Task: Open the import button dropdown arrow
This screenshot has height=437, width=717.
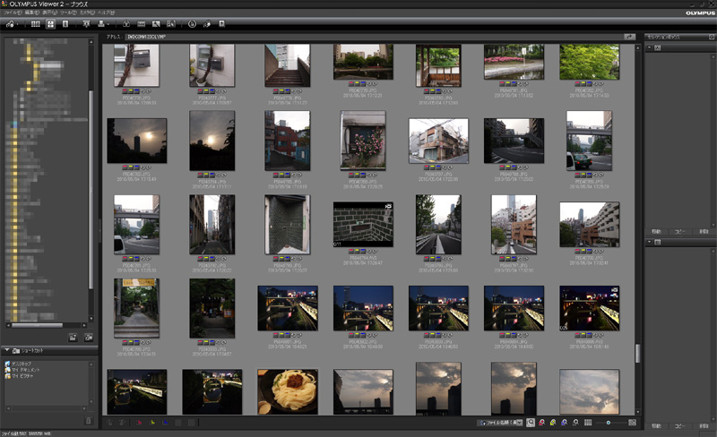Action: 17,24
